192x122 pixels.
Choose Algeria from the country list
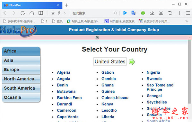point(64,72)
